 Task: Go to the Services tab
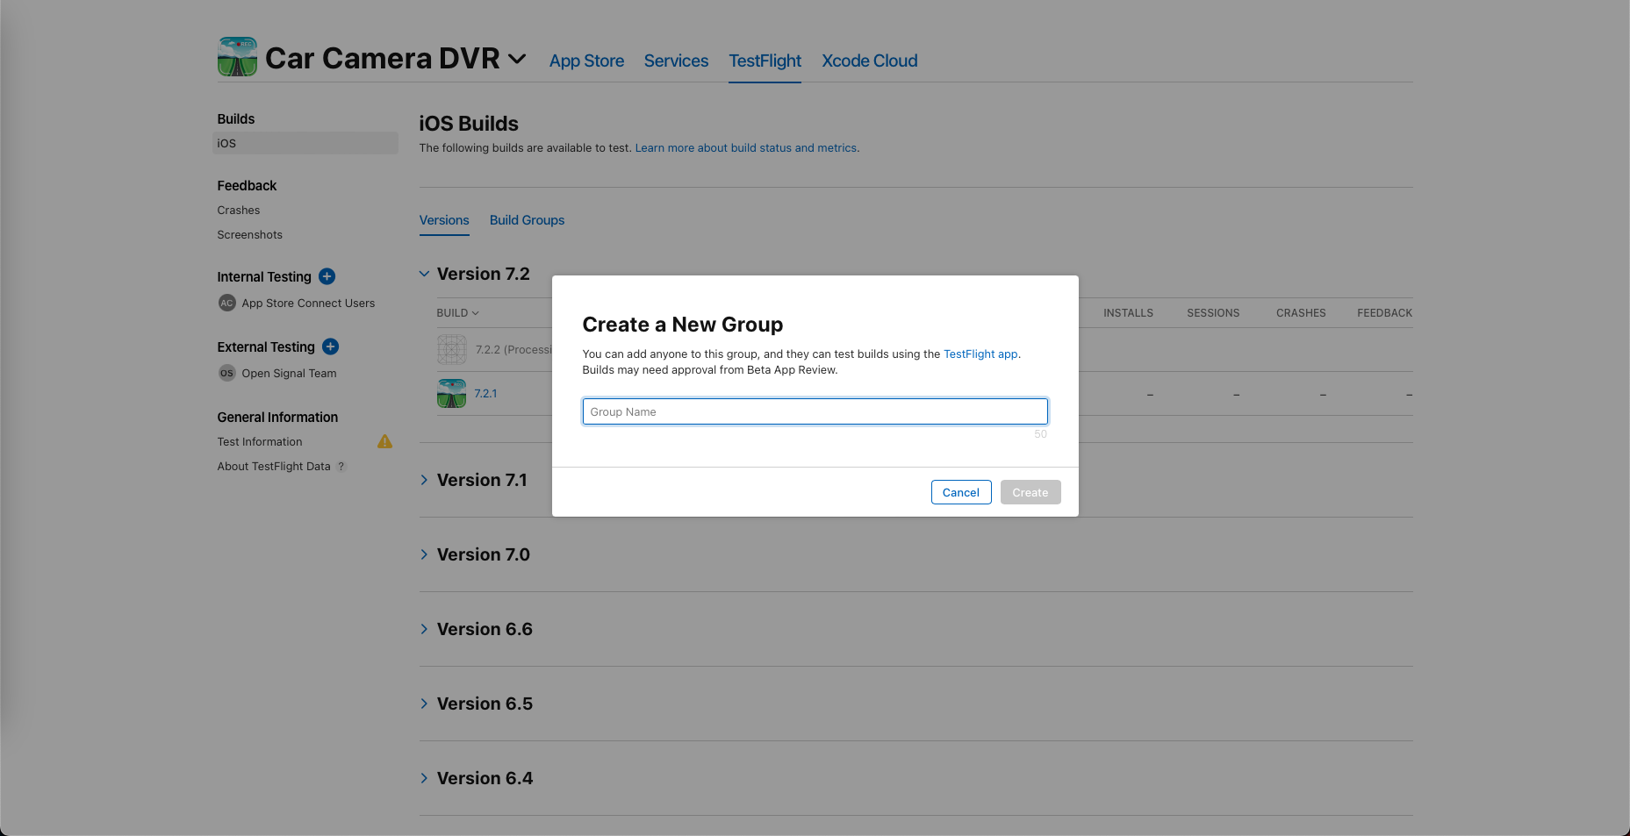676,61
